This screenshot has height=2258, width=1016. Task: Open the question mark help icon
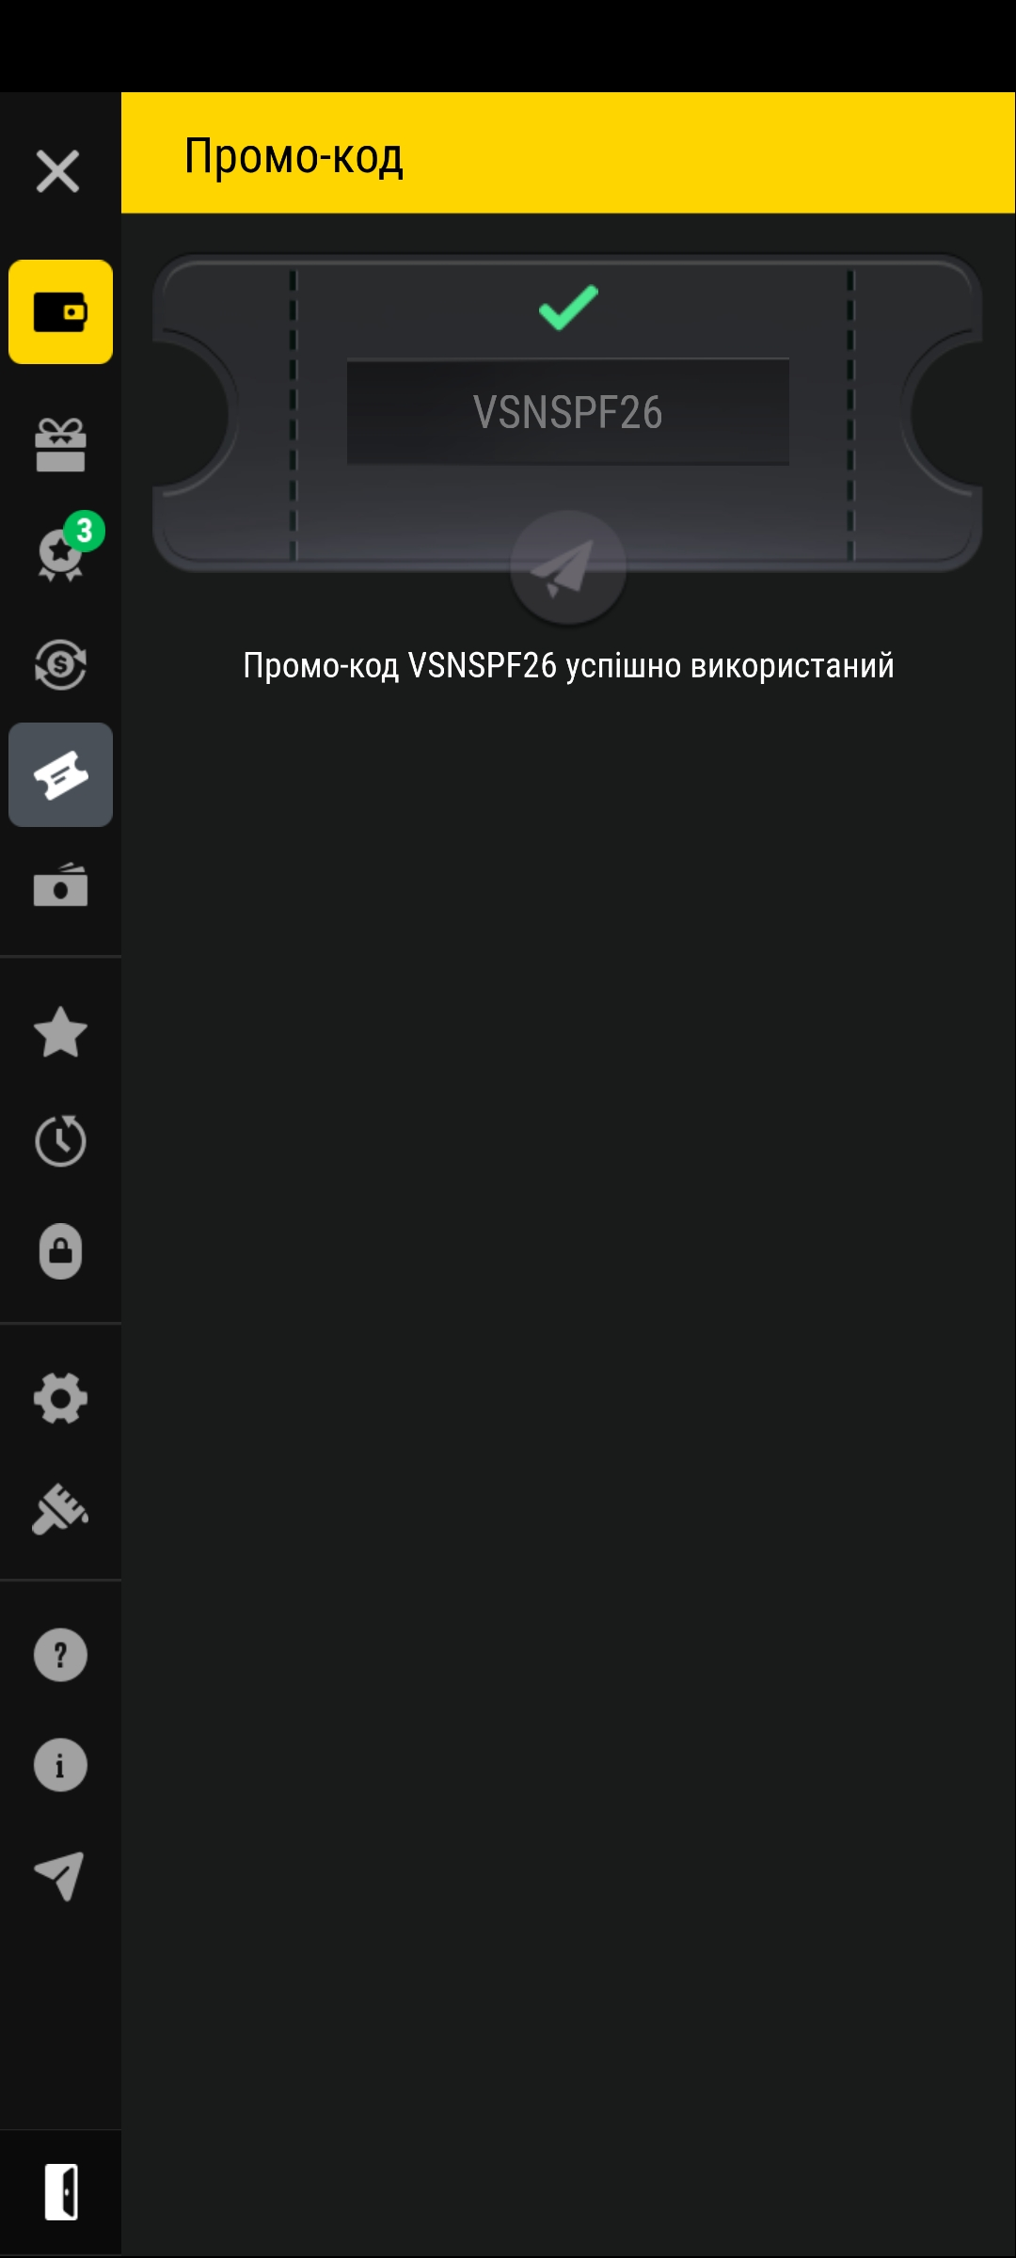(x=60, y=1655)
